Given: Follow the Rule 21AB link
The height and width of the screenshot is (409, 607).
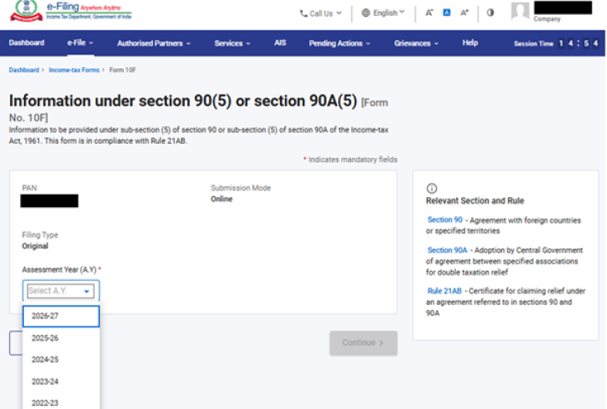Looking at the screenshot, I should click(446, 290).
